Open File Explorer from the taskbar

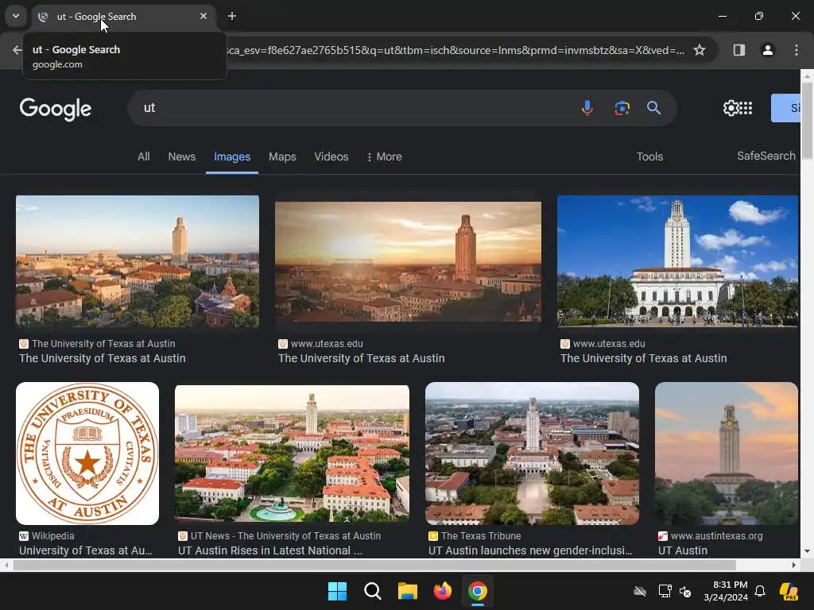point(408,591)
